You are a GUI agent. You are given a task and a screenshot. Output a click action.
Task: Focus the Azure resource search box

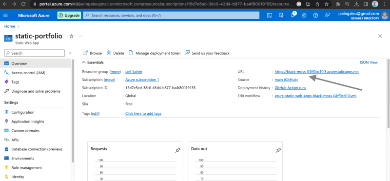coord(171,15)
